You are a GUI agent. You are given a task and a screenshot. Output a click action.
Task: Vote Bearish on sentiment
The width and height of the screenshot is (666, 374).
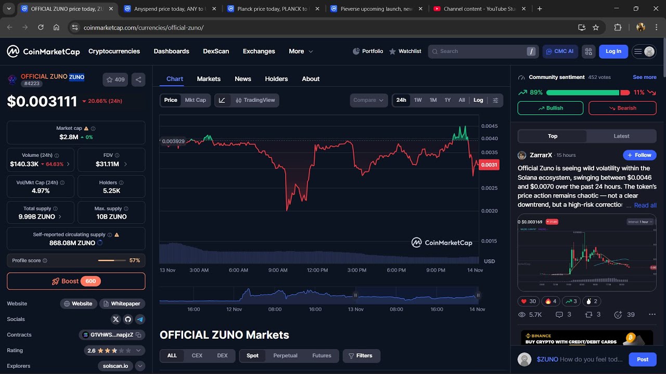(622, 108)
